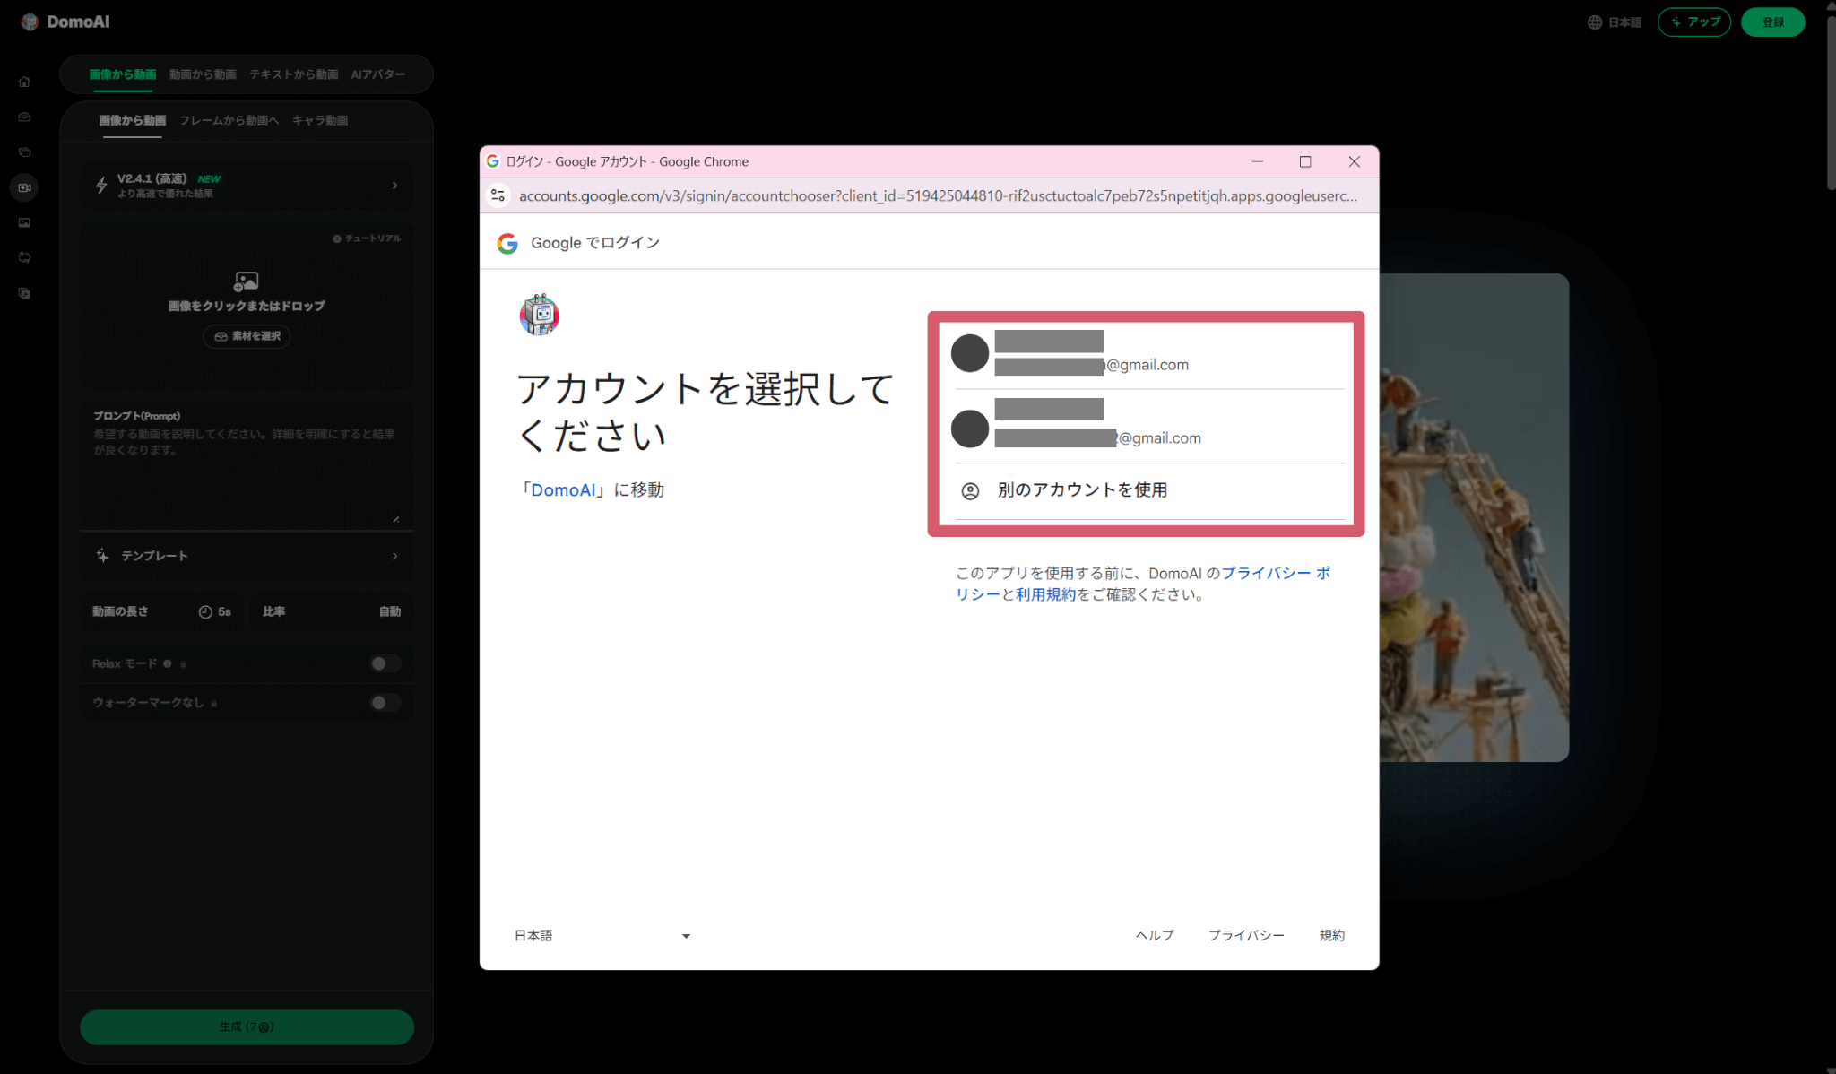Toggle the Relax モード switch
This screenshot has width=1836, height=1074.
pyautogui.click(x=385, y=663)
